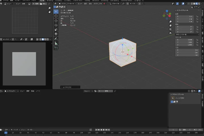Open the Global transform orientation dropdown

tap(116, 4)
